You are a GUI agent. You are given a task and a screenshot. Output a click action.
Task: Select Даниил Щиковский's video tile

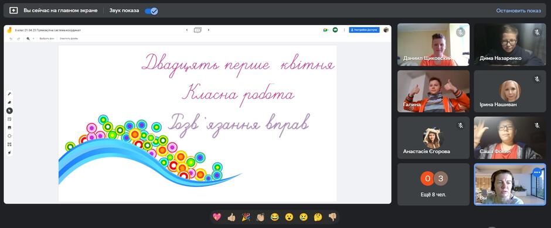click(x=433, y=44)
